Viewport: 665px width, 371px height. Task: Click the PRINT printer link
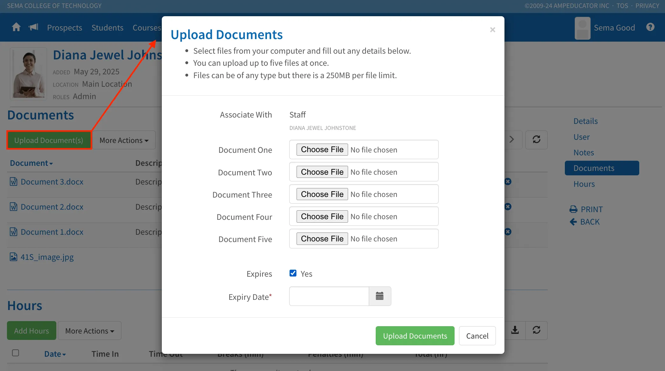pos(586,209)
